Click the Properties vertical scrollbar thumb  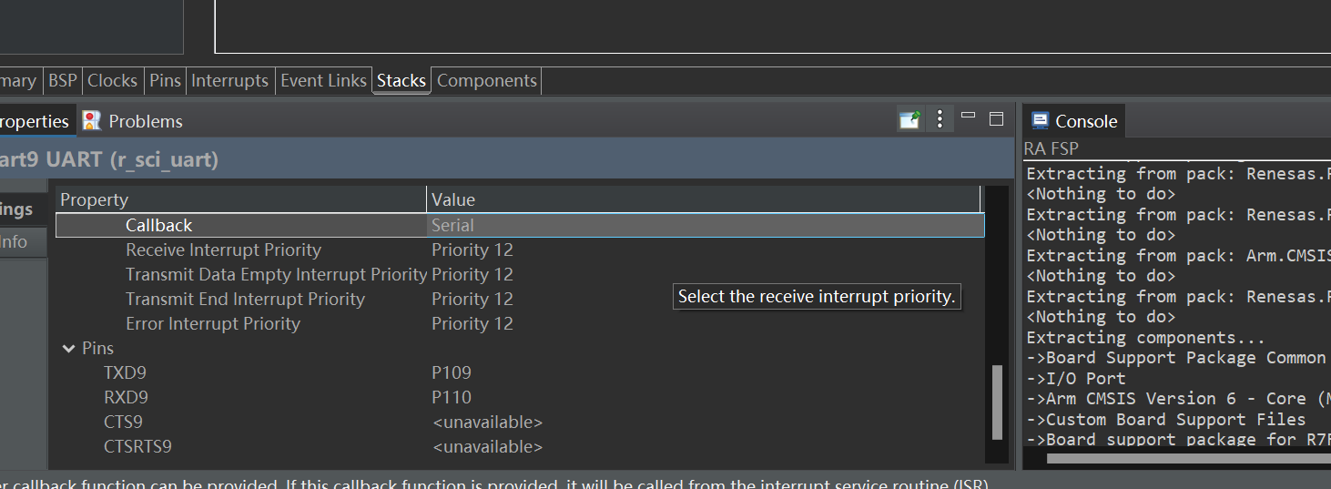click(x=997, y=402)
